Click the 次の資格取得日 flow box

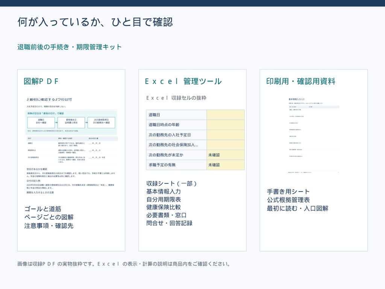102,122
